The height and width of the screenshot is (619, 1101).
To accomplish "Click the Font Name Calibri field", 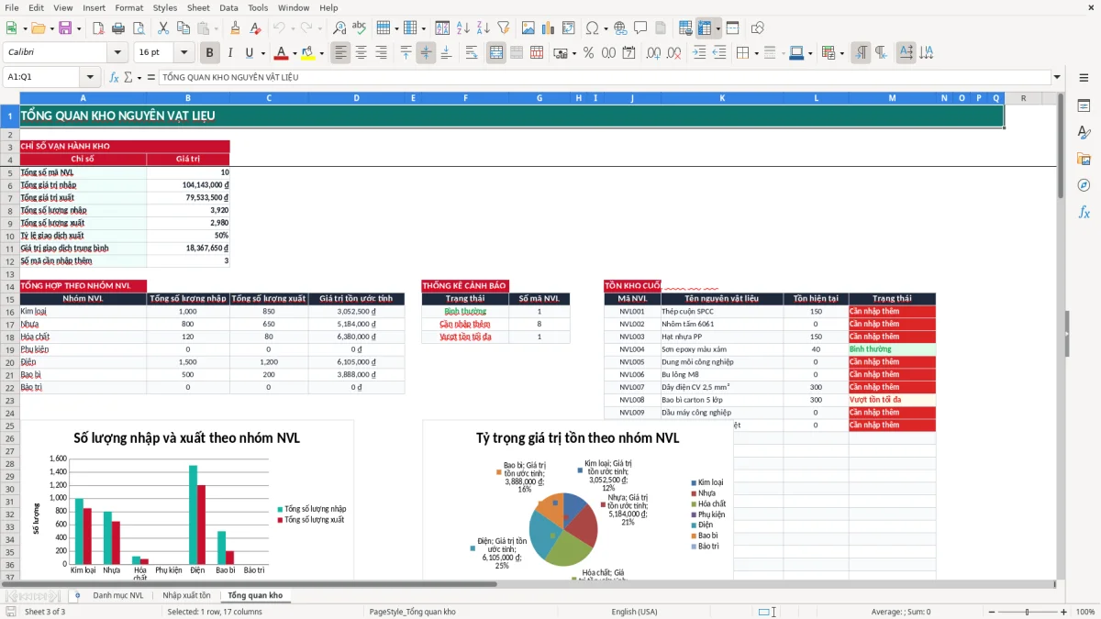I will [x=55, y=53].
